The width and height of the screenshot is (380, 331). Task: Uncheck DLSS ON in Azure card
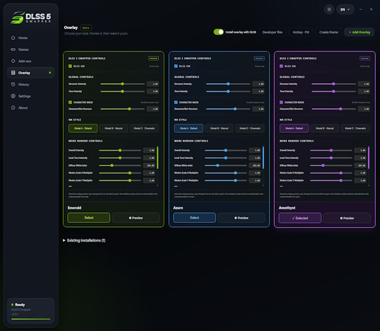point(176,66)
